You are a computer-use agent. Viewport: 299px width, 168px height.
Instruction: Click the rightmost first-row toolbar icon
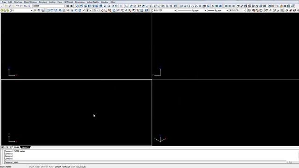[293, 6]
